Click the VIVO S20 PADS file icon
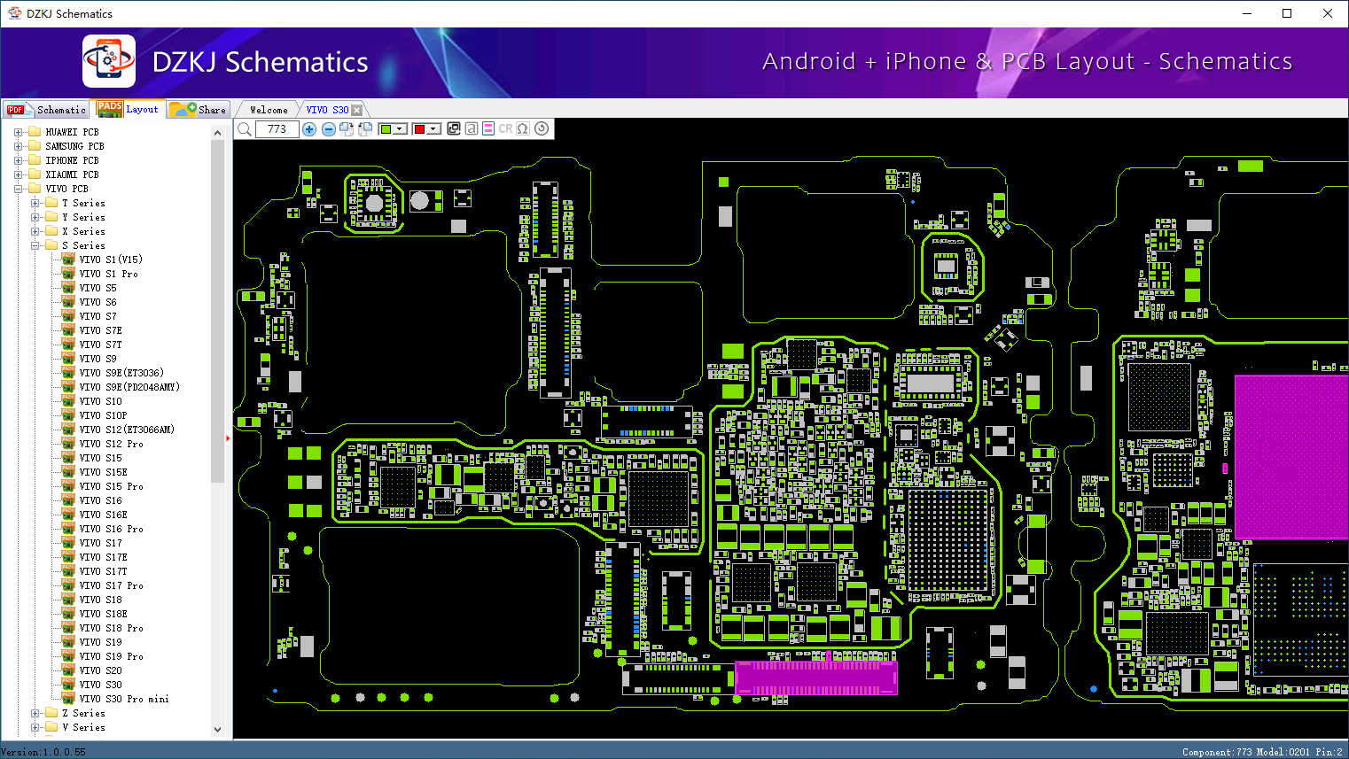This screenshot has height=759, width=1349. point(68,670)
